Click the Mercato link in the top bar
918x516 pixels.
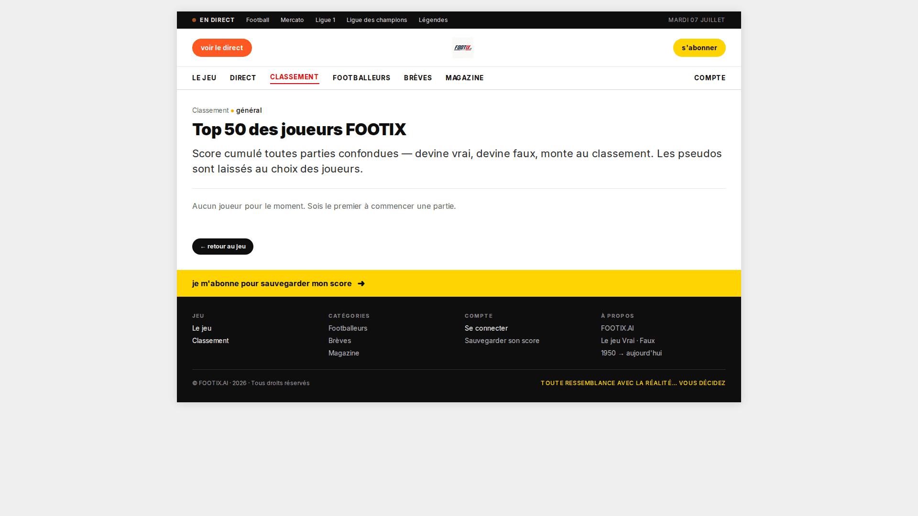click(x=292, y=20)
